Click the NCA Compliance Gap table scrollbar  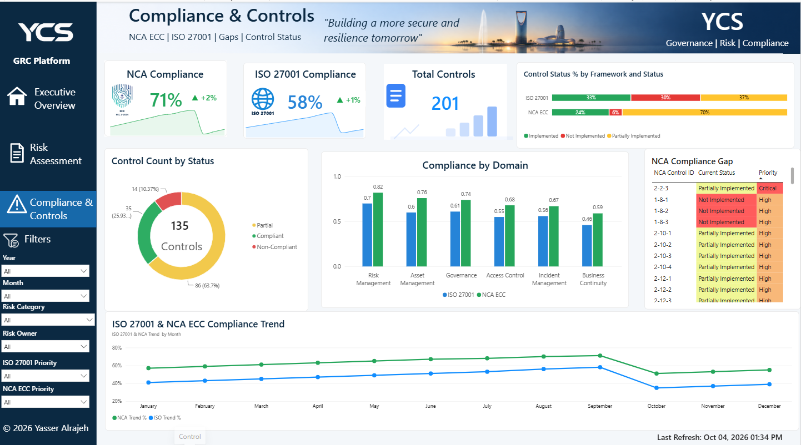coord(792,175)
